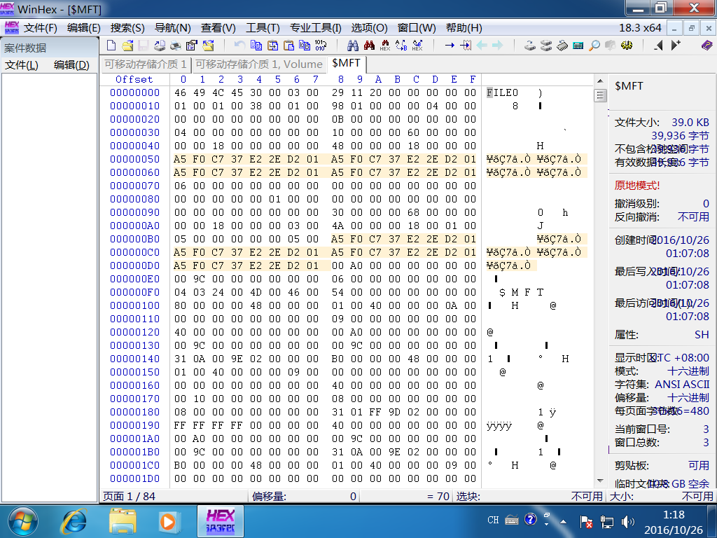This screenshot has height=538, width=717.
Task: Click the ANSI ASCII charset value
Action: pos(682,385)
